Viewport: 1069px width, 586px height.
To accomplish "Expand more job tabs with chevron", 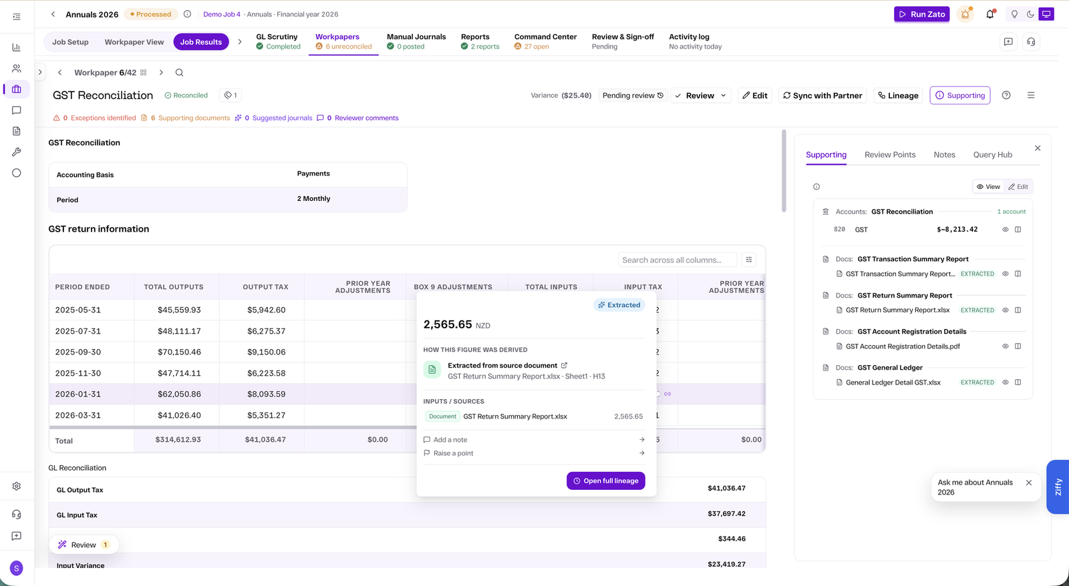I will pyautogui.click(x=240, y=41).
